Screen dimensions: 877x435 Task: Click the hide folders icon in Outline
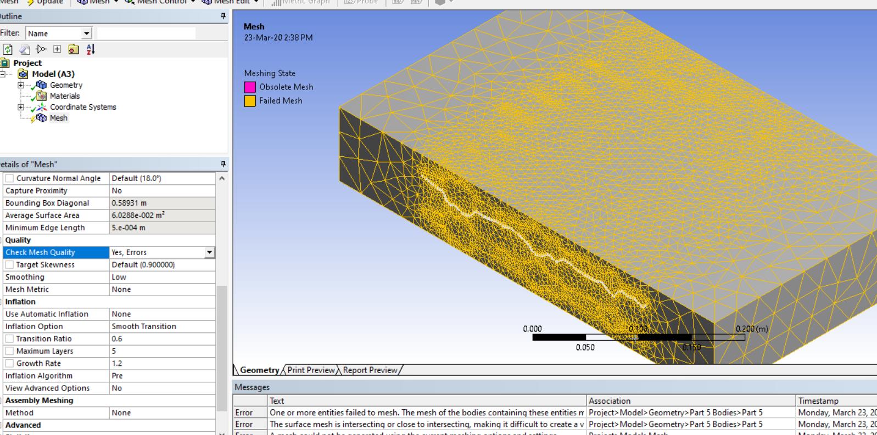[74, 49]
